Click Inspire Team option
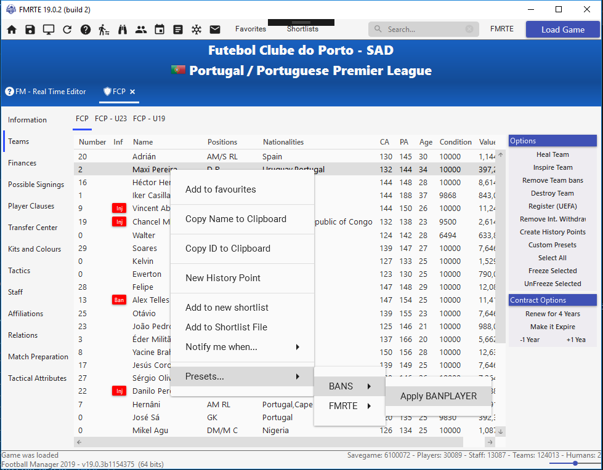This screenshot has height=470, width=603. pos(552,167)
